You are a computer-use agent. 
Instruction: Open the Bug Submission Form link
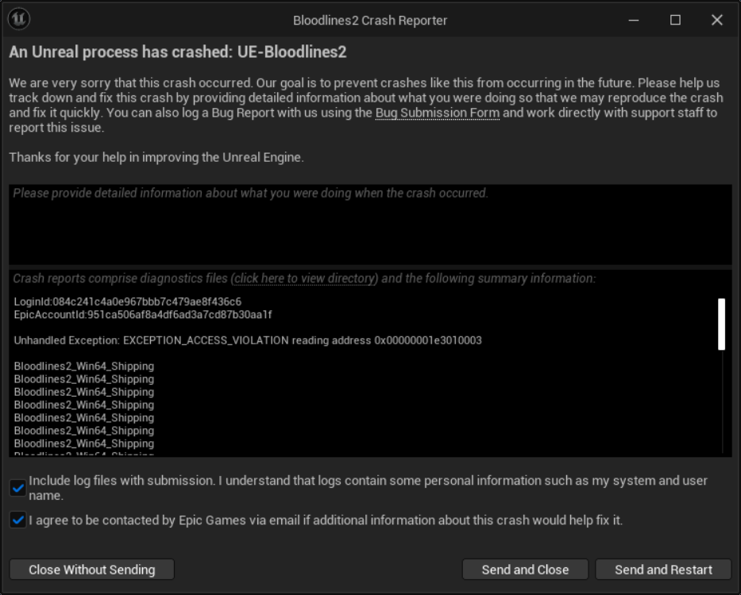click(438, 113)
